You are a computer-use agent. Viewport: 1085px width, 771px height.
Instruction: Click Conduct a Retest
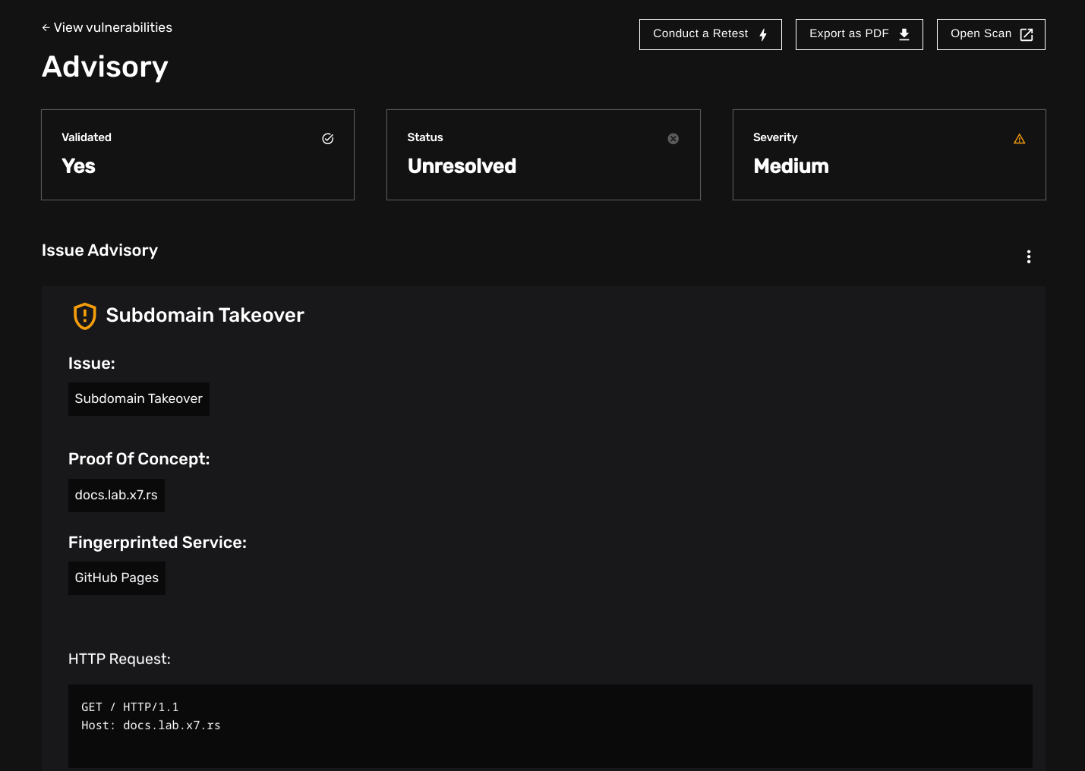pos(700,34)
